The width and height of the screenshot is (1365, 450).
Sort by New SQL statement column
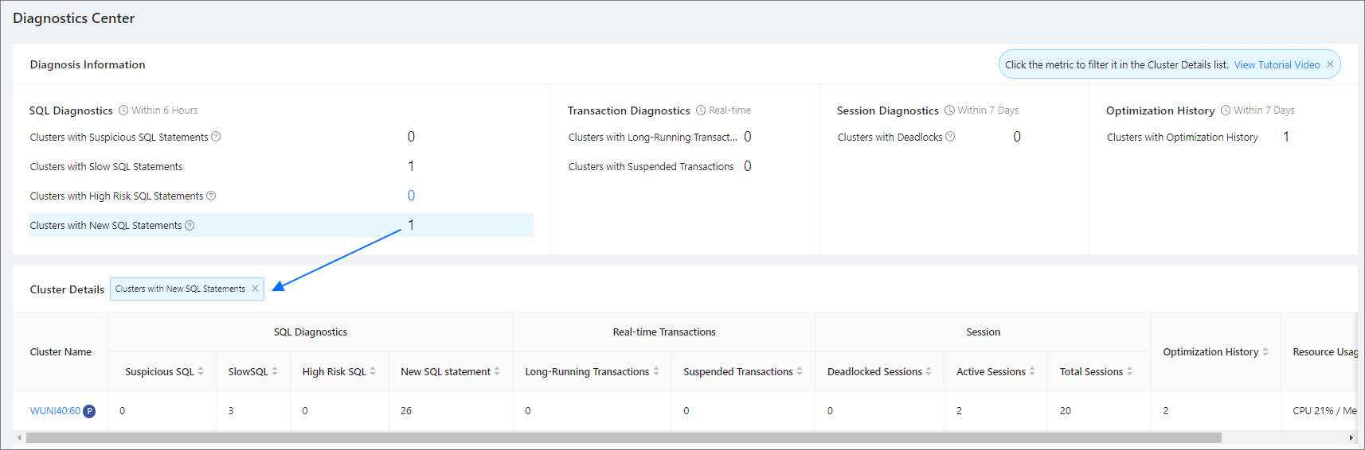coord(497,371)
